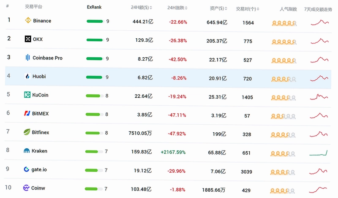View Kraken's green 7-day trend chart
This screenshot has width=338, height=198.
[x=319, y=153]
